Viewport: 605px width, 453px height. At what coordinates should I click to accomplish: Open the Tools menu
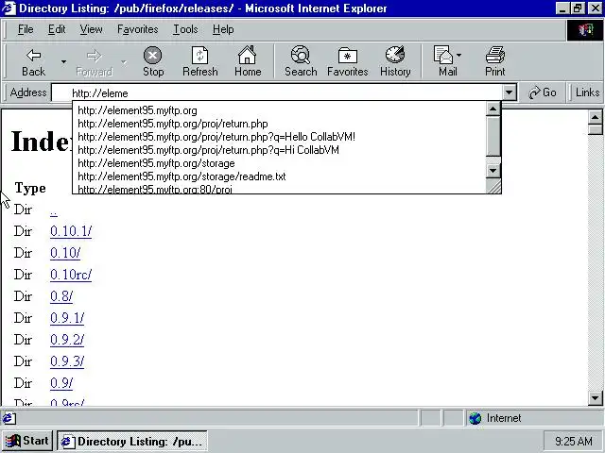(185, 29)
